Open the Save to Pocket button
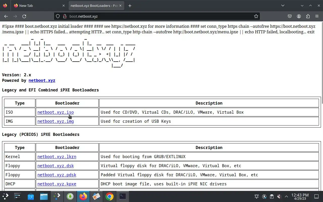Screen dimensions: 323x202 290,16
